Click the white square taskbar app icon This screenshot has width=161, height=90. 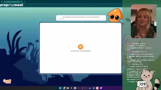pos(75,88)
